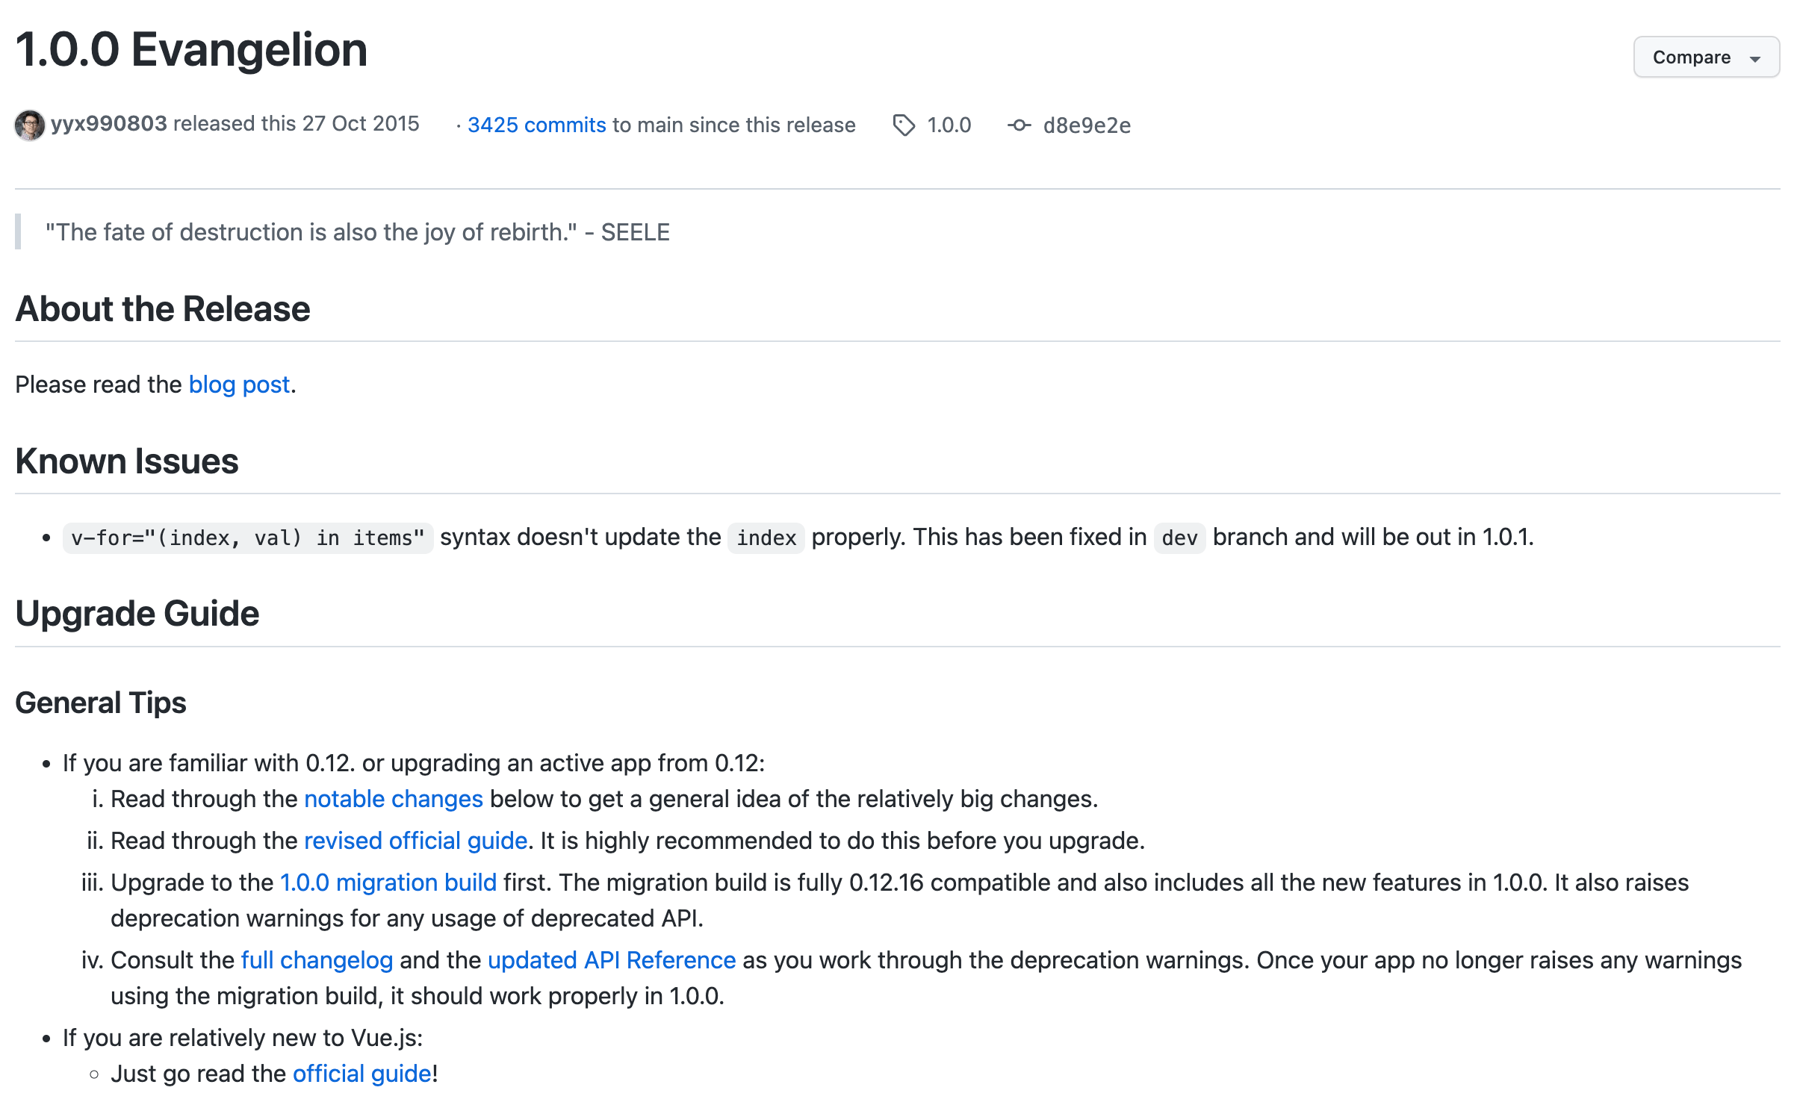The image size is (1797, 1108).
Task: Click the yyx990803 avatar image
Action: tap(30, 125)
